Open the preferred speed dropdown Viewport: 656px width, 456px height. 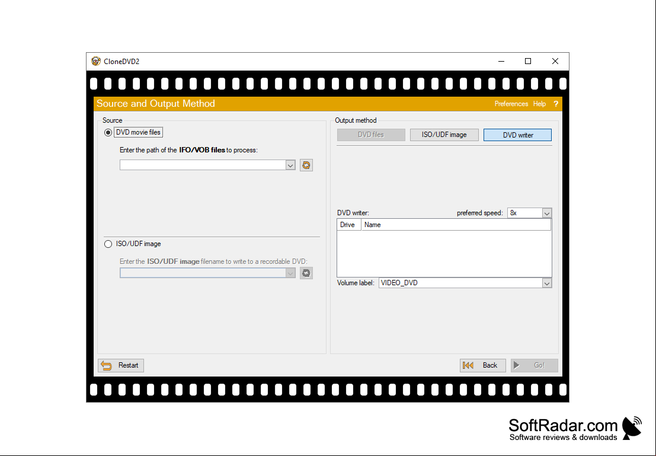click(x=547, y=213)
